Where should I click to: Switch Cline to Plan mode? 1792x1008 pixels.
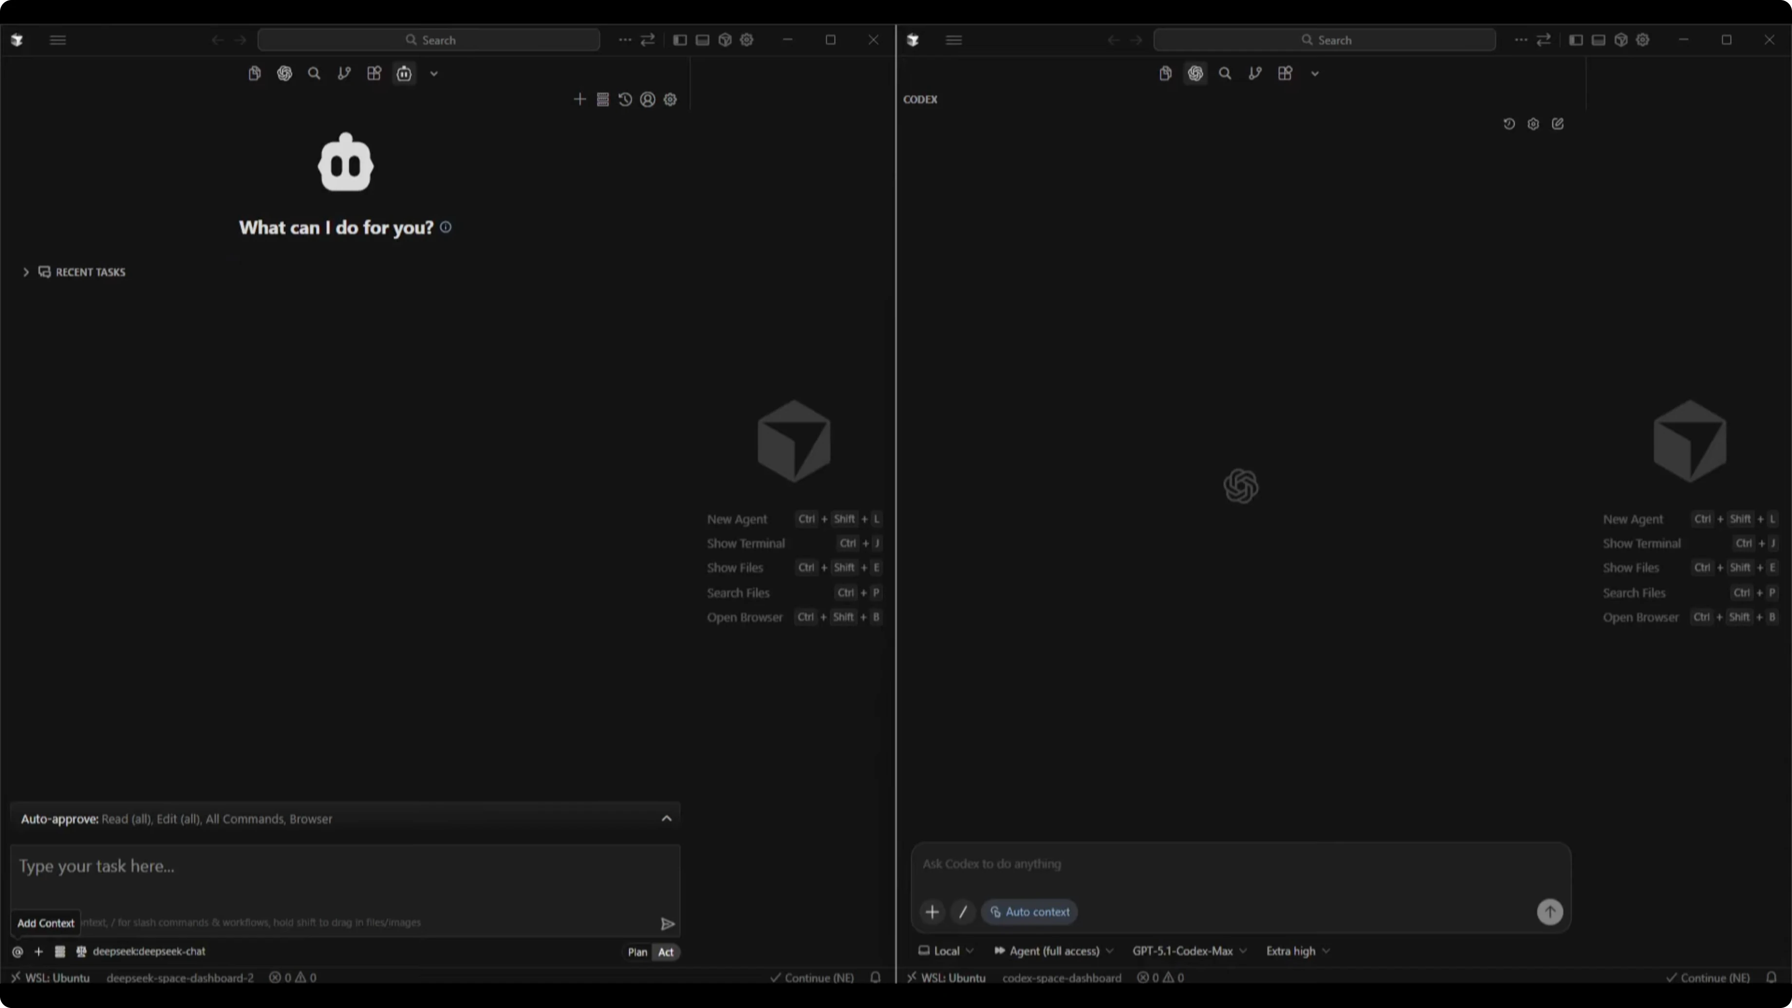[637, 952]
